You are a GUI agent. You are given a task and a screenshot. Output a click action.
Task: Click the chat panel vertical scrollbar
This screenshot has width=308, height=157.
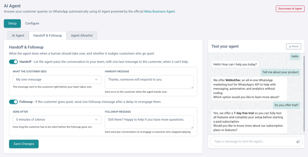(x=304, y=94)
